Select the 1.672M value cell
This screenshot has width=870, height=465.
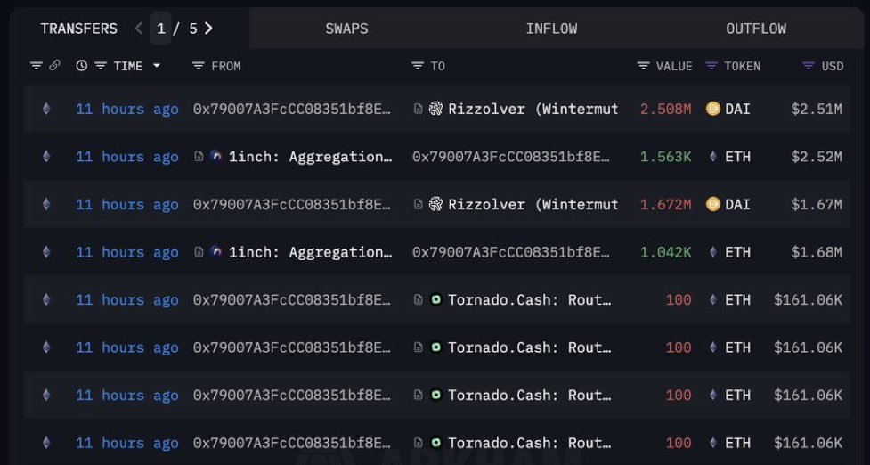click(x=666, y=204)
